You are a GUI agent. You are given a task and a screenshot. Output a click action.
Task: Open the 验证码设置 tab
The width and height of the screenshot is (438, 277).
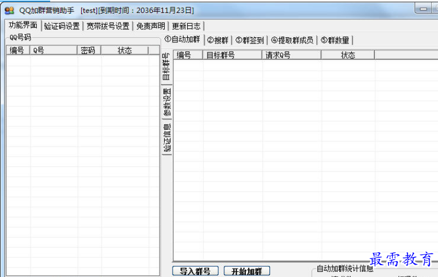point(62,27)
